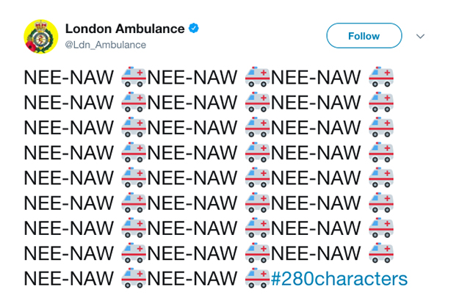Click the middle ambulance emoji in the second row
The image size is (451, 301).
point(257,102)
